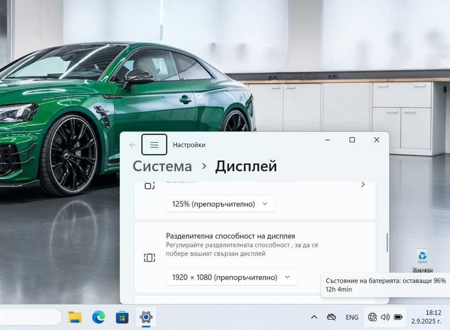Viewport: 450px width, 330px height.
Task: Open the network globe tray icon
Action: point(372,317)
